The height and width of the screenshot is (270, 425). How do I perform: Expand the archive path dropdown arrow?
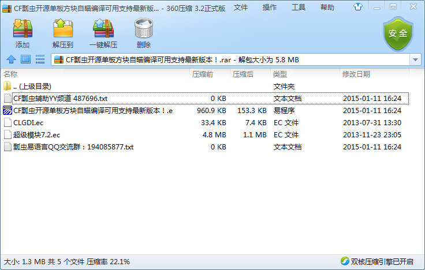tap(416, 59)
